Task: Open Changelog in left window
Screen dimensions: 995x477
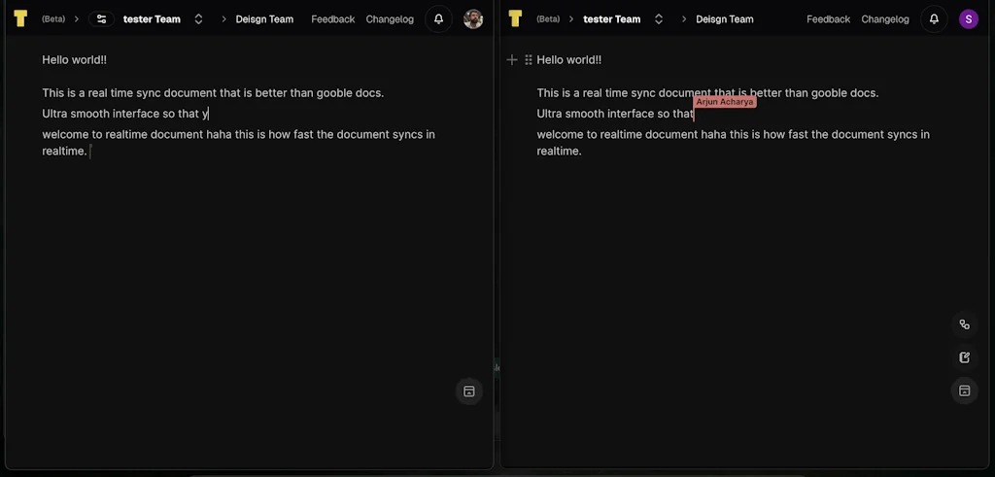Action: (390, 19)
